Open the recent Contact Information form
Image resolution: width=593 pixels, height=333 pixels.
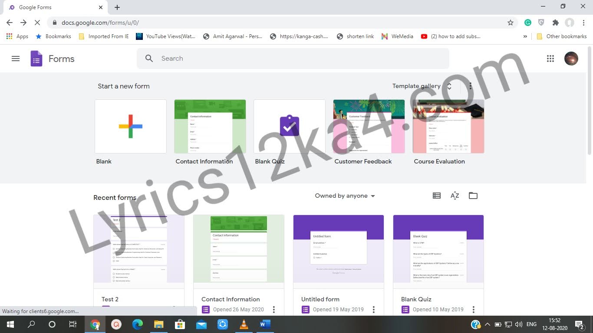tap(239, 265)
